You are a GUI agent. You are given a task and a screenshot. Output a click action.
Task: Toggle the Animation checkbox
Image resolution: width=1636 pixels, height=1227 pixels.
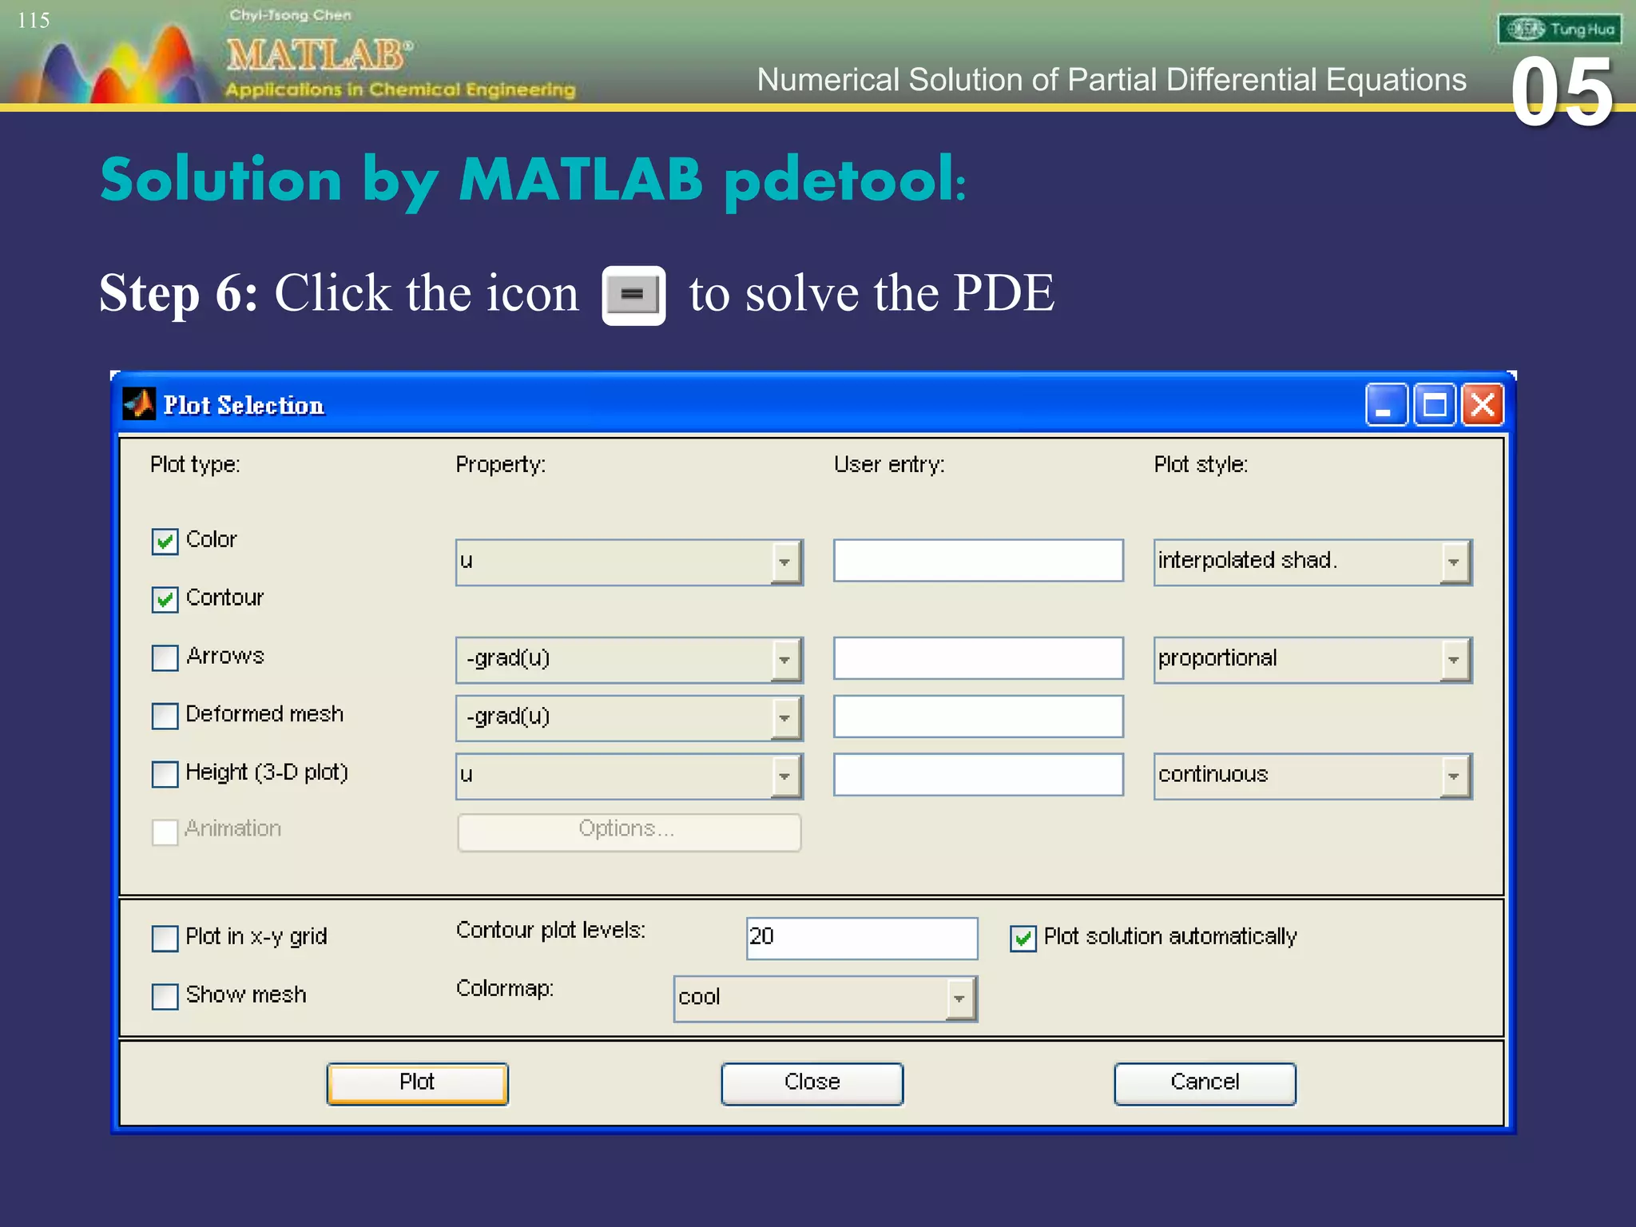pos(165,832)
